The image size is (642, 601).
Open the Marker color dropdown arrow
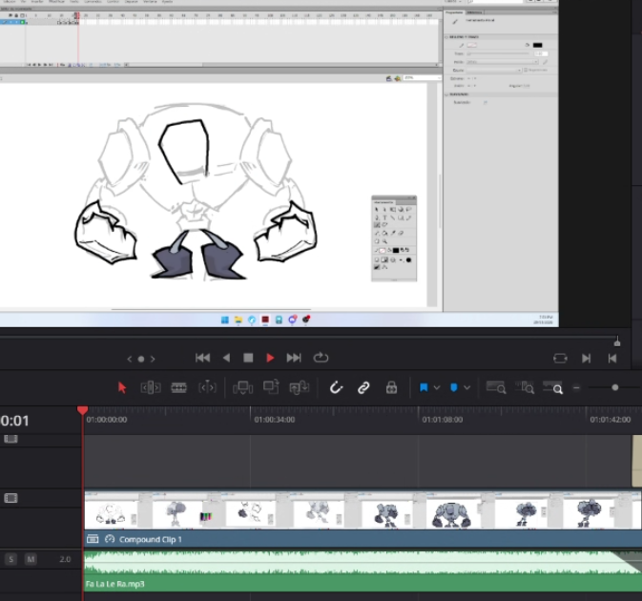point(467,387)
